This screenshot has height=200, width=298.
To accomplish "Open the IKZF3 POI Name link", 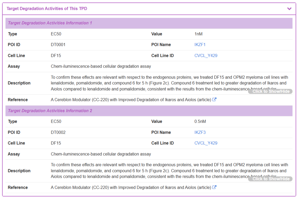I will (200, 132).
